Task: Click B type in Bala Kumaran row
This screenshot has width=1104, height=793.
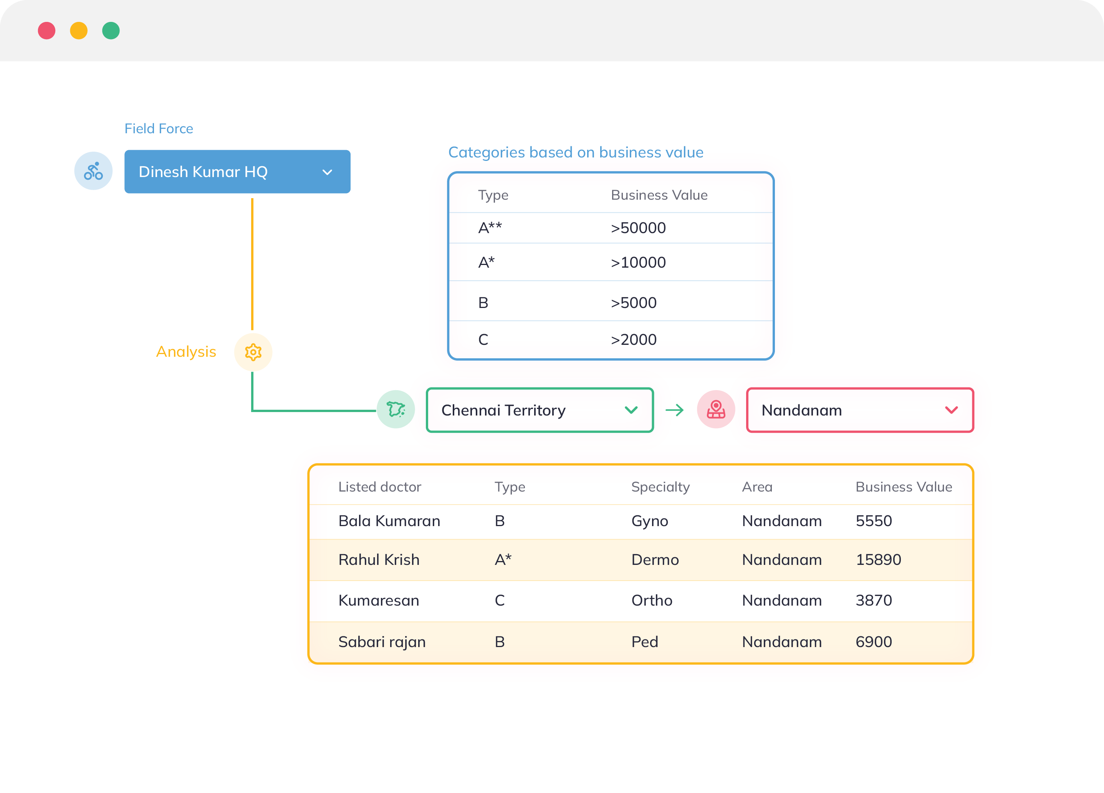Action: coord(500,521)
